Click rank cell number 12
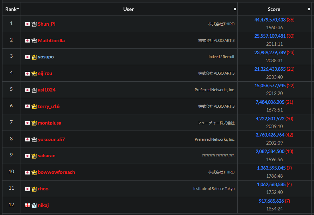 (11, 204)
